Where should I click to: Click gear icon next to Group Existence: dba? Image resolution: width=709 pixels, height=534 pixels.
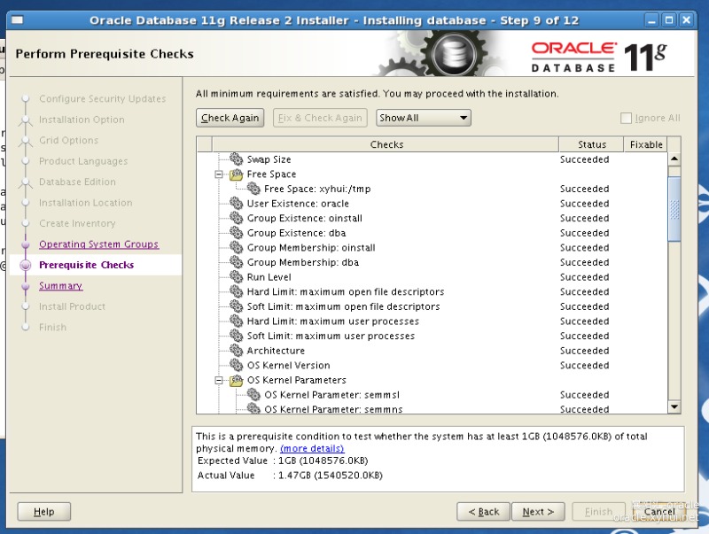click(x=236, y=233)
